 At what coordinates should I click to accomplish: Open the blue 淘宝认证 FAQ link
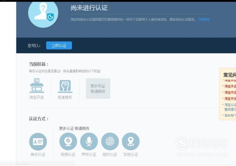pyautogui.click(x=230, y=107)
